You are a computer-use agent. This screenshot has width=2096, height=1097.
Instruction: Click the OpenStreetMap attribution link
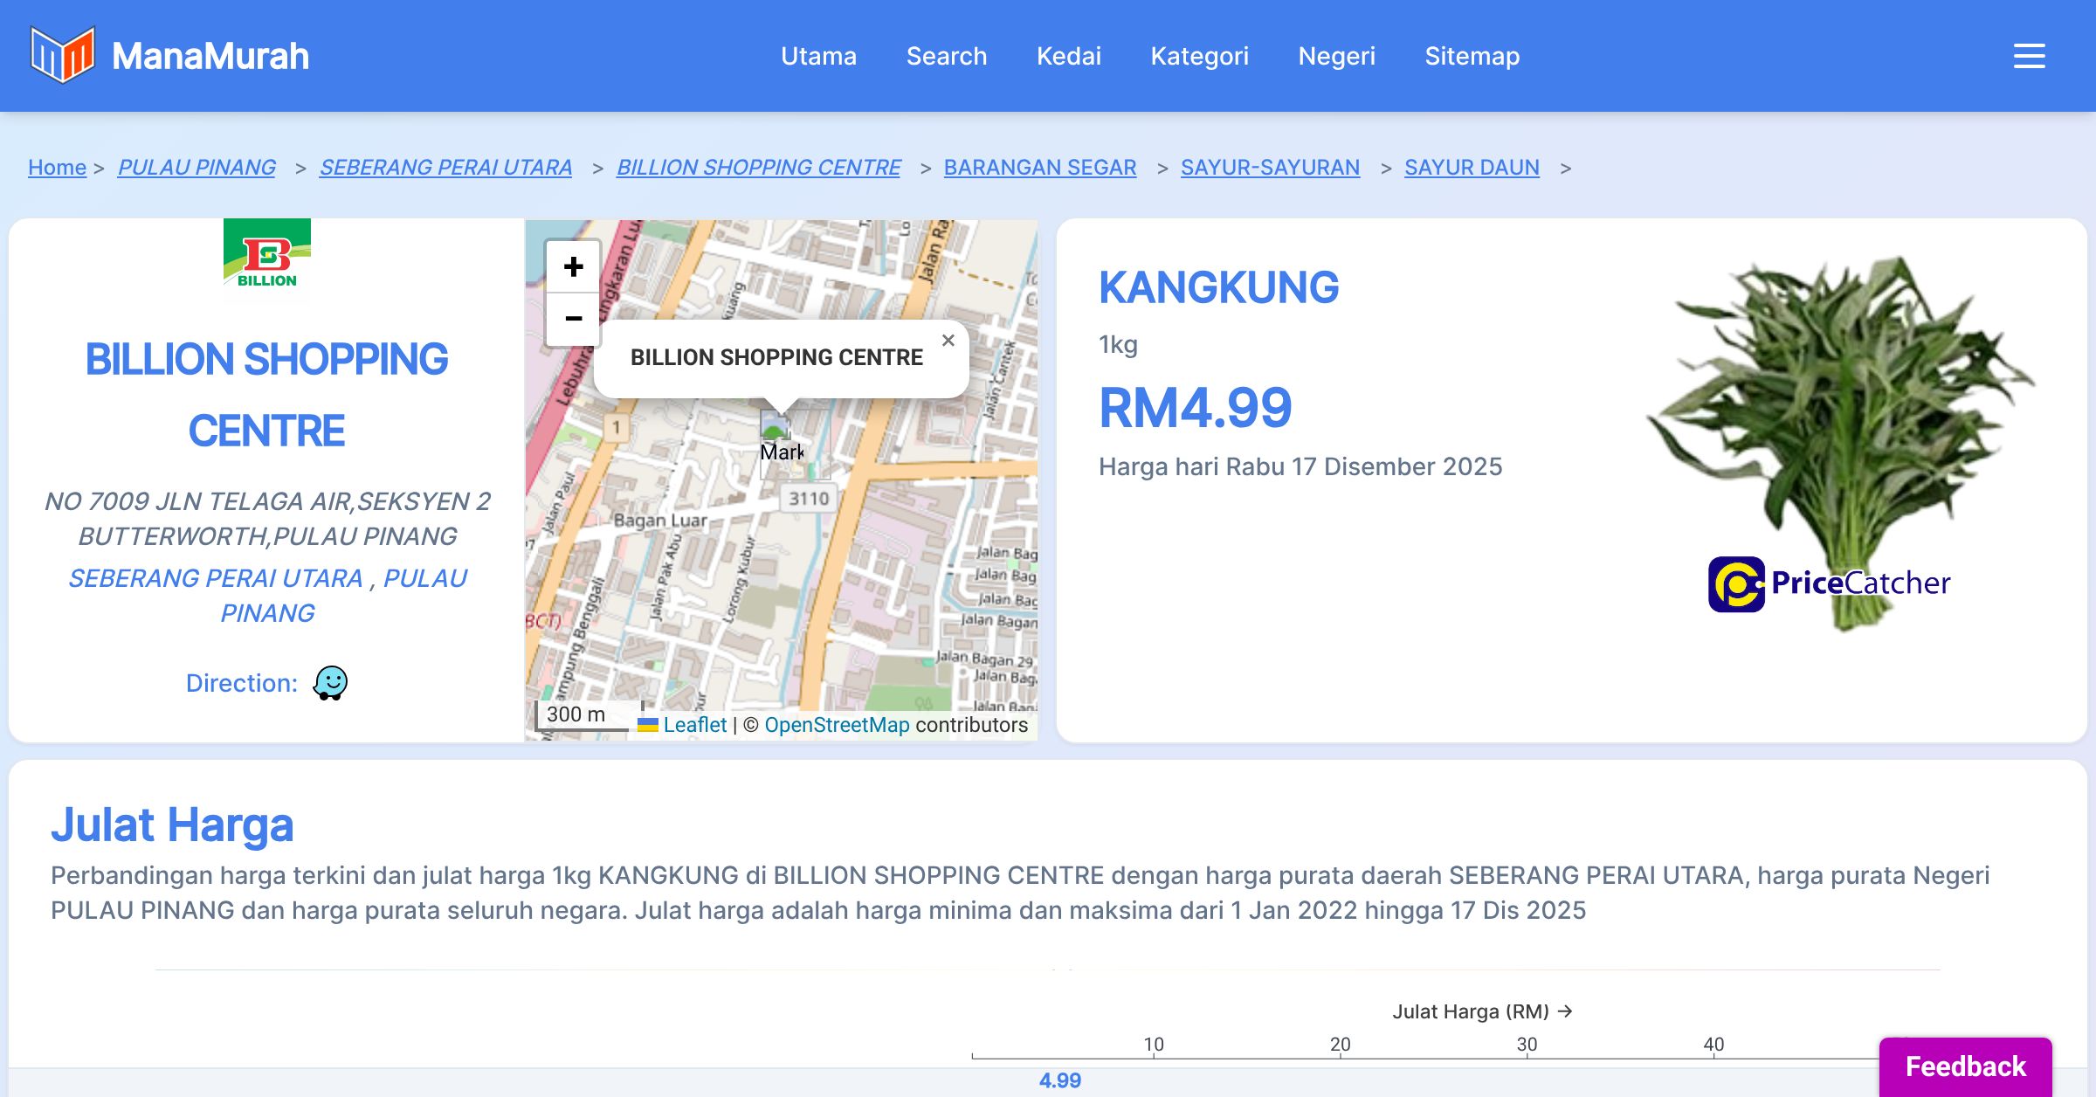pyautogui.click(x=837, y=725)
